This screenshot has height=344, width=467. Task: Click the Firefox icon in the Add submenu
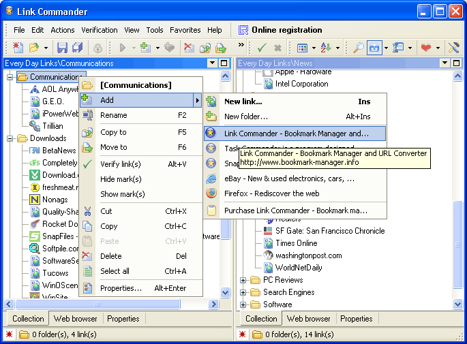(x=211, y=193)
